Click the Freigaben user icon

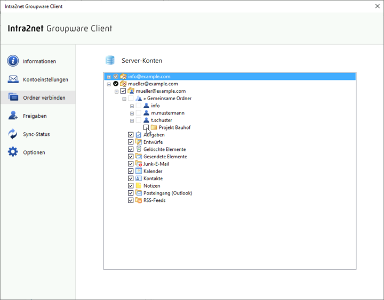click(13, 115)
